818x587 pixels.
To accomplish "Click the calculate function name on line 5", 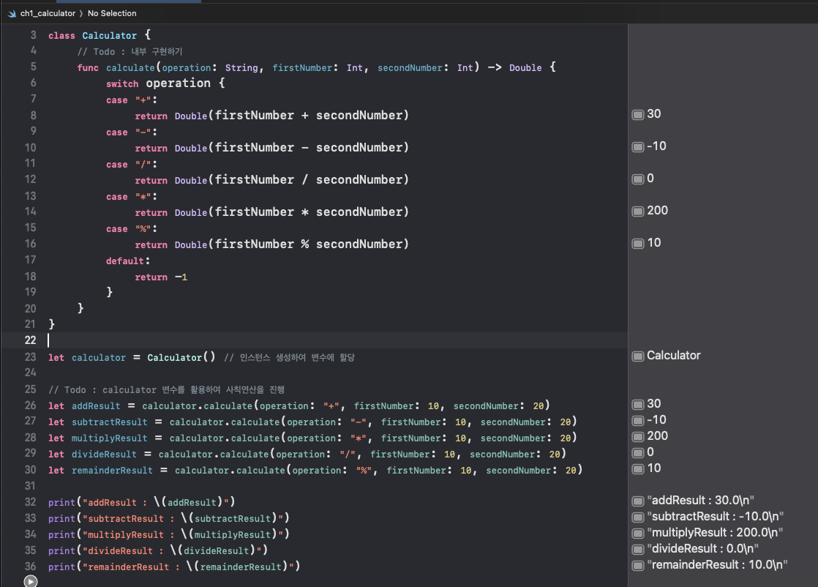I will tap(130, 68).
